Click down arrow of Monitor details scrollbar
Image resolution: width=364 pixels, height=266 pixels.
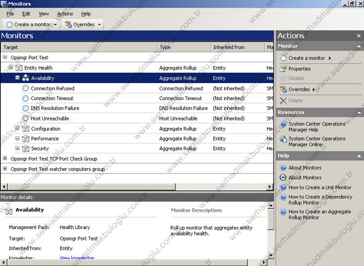pyautogui.click(x=271, y=255)
